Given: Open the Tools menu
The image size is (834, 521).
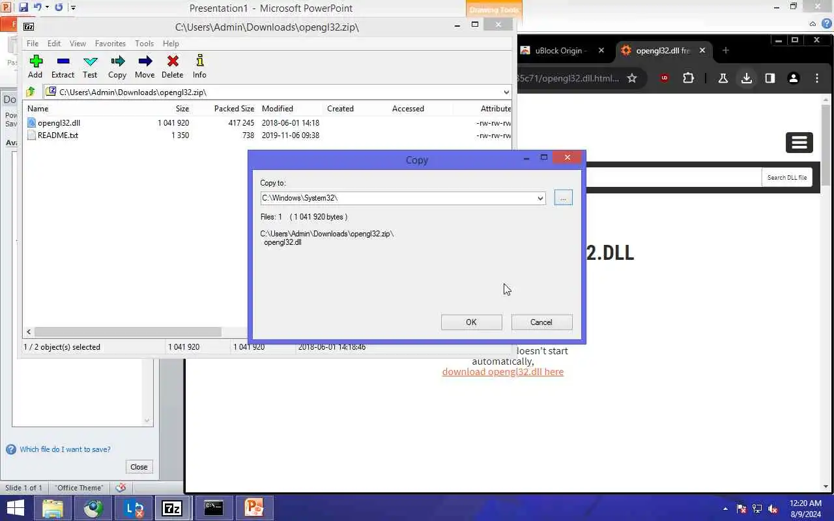Looking at the screenshot, I should click(x=144, y=44).
